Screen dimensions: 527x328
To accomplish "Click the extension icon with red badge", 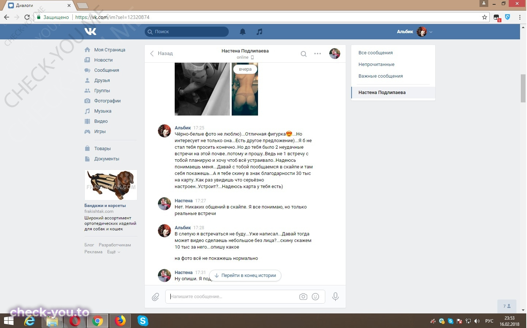I will 497,17.
